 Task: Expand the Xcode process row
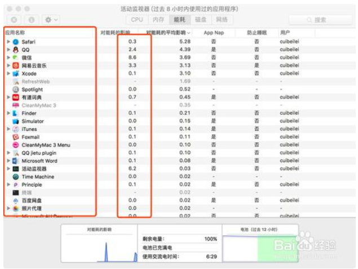(8, 73)
